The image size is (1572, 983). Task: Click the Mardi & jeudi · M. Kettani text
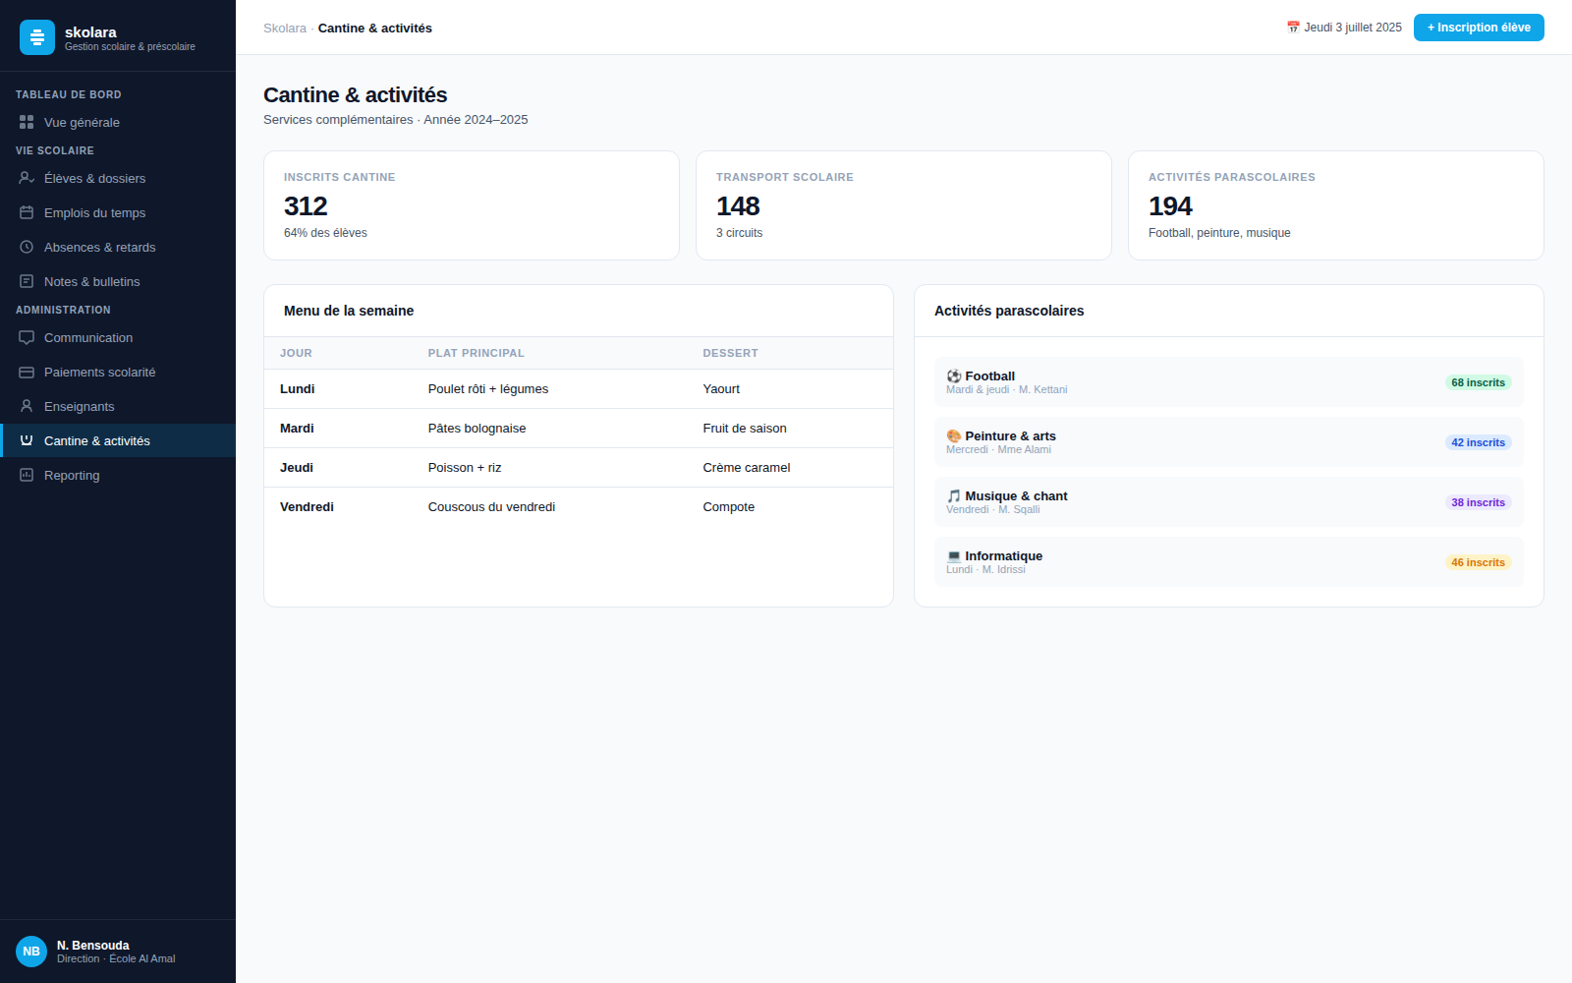[1007, 390]
